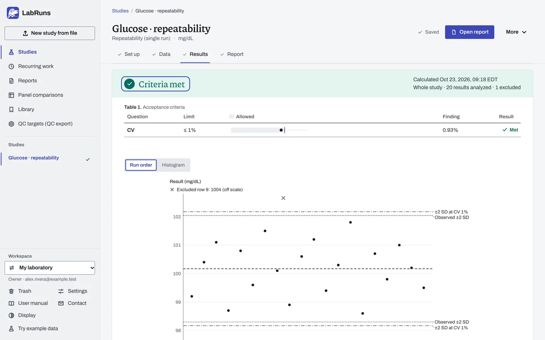Image resolution: width=545 pixels, height=340 pixels.
Task: Click the QC targets bullseye icon
Action: click(11, 124)
